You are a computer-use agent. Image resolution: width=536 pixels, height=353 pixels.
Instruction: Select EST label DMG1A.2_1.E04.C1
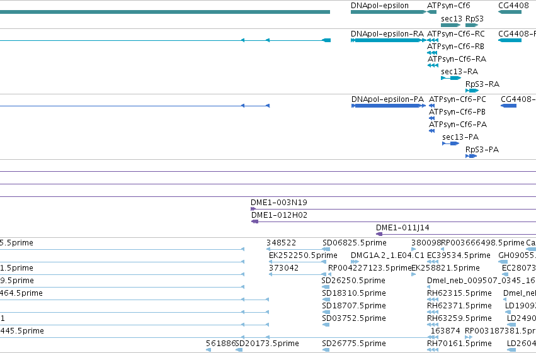tap(387, 255)
